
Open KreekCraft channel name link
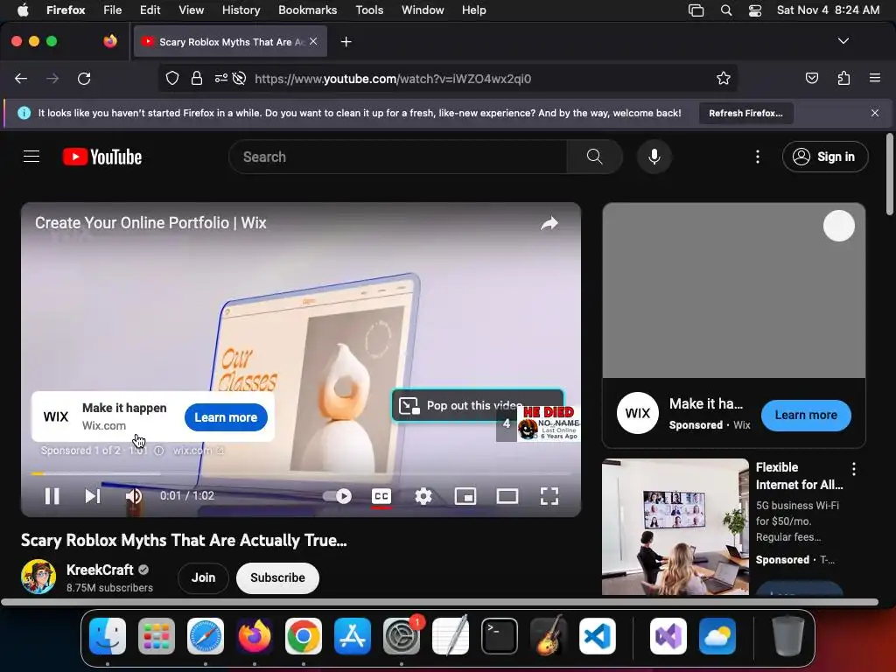point(100,570)
